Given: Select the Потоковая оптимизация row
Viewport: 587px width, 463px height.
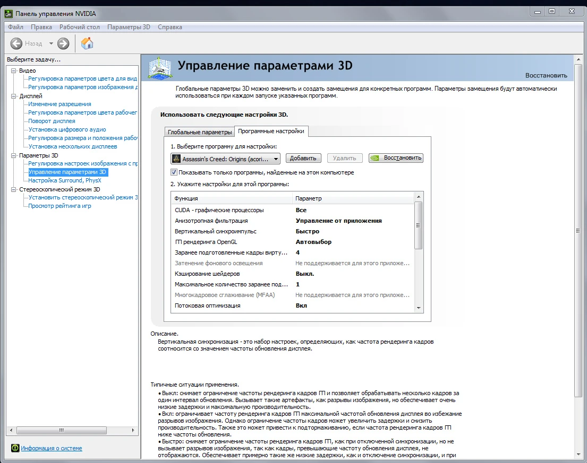Looking at the screenshot, I should point(292,305).
